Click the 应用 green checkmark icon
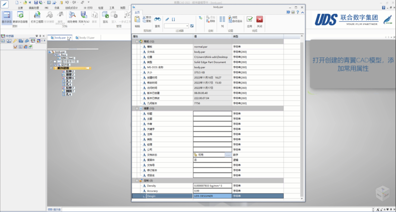Screen dimensions: 396x212 tap(250, 20)
